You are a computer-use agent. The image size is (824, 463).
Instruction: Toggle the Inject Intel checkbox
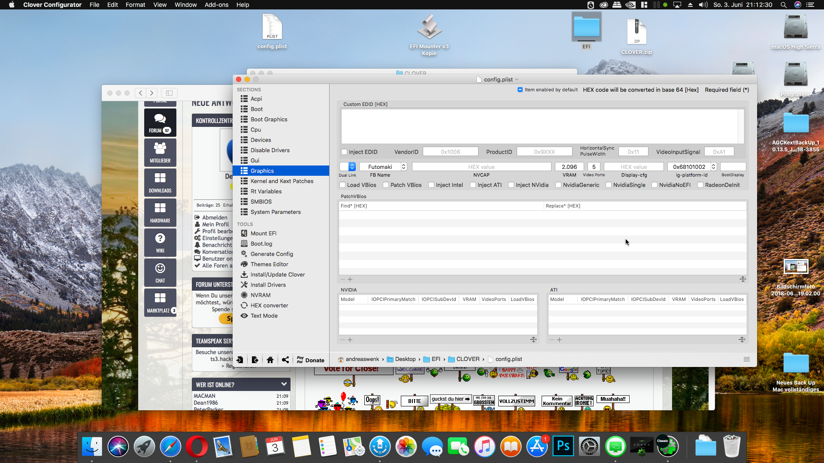pos(431,185)
